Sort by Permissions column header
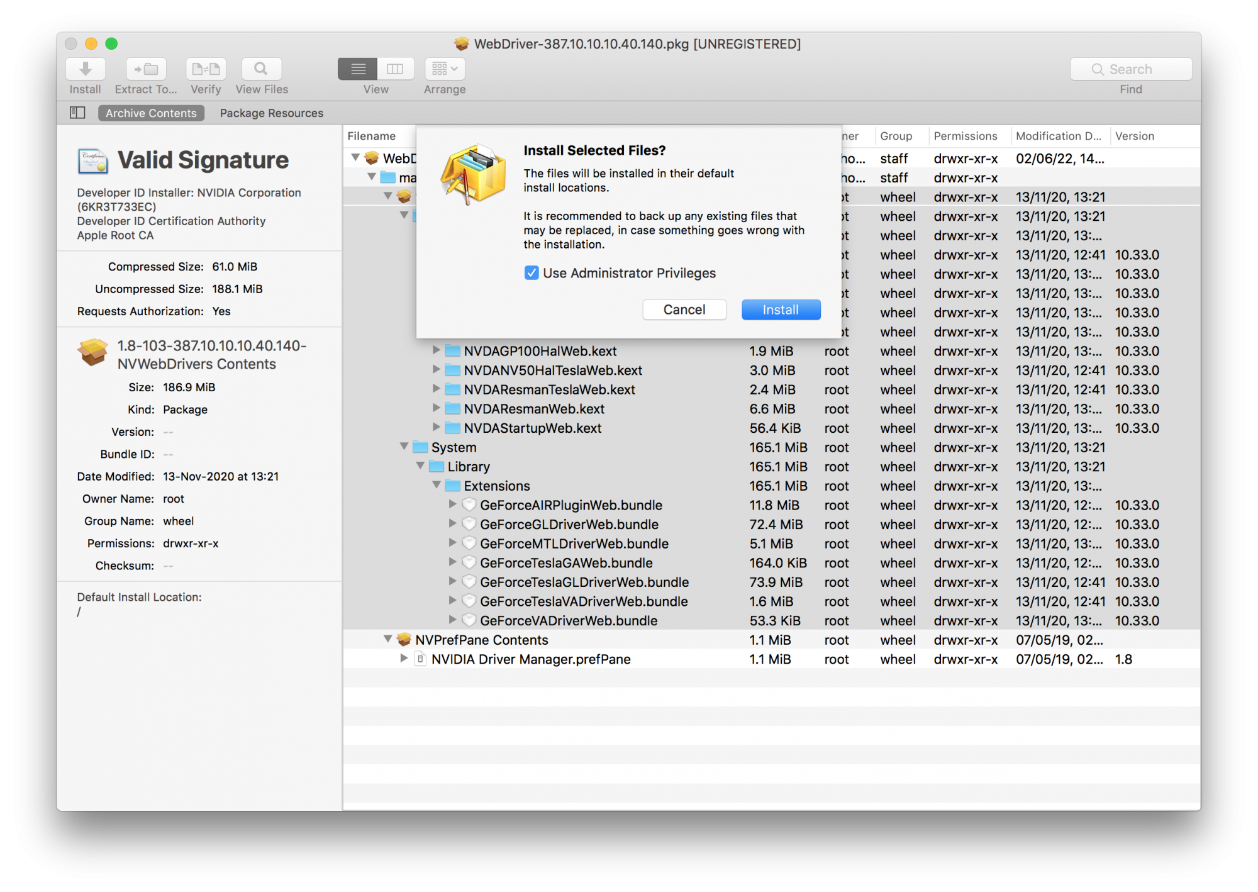This screenshot has width=1258, height=892. pyautogui.click(x=965, y=136)
